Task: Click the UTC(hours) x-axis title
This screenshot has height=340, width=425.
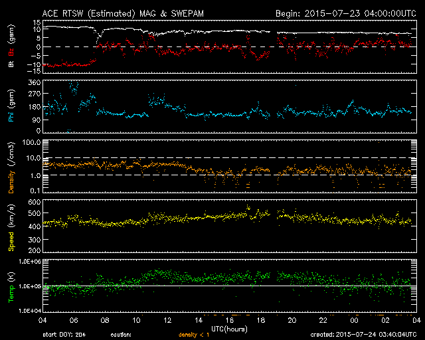Action: tap(230, 328)
